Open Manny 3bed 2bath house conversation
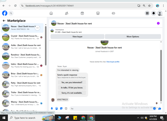The height and width of the screenshot is (121, 167). pyautogui.click(x=22, y=103)
